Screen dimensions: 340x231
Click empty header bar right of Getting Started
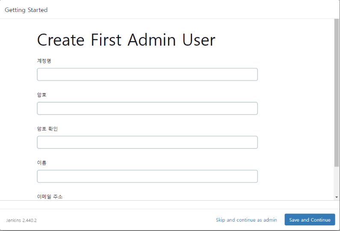click(x=192, y=10)
